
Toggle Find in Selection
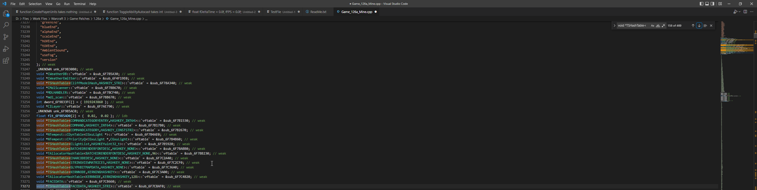(705, 26)
